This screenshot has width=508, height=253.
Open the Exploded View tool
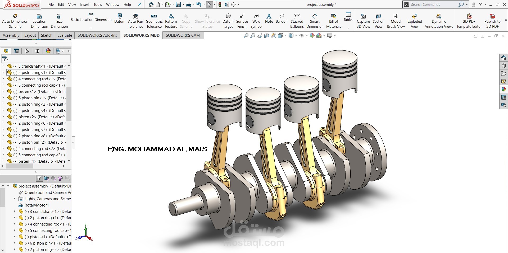(414, 20)
